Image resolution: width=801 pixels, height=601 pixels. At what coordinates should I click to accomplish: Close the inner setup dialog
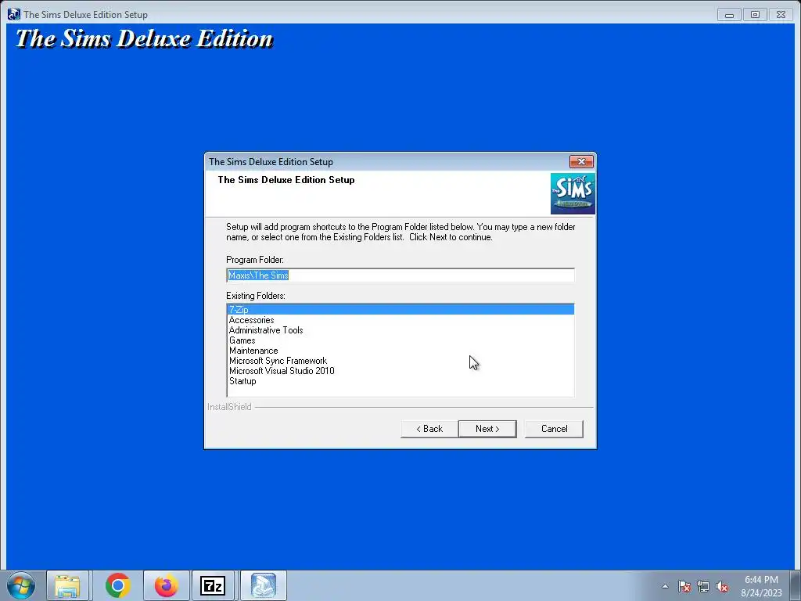[581, 161]
